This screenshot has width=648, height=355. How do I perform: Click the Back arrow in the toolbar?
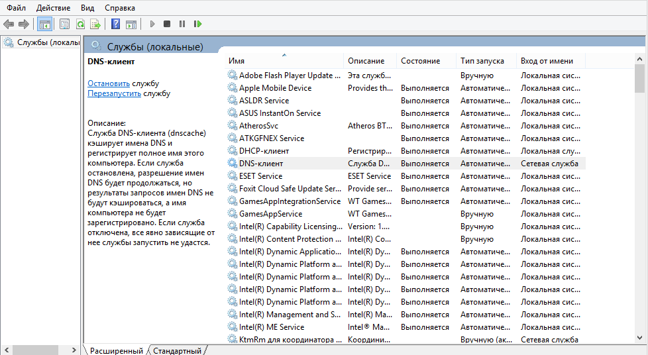(x=9, y=24)
